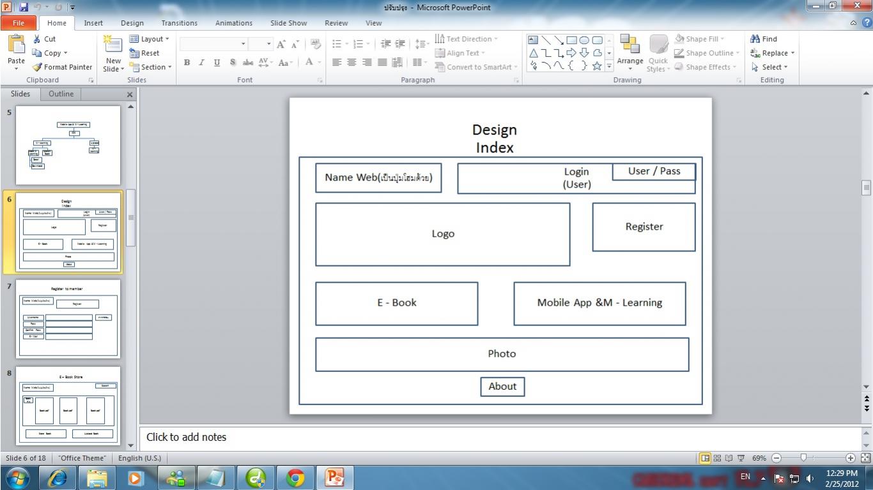Image resolution: width=873 pixels, height=490 pixels.
Task: Open the Transitions tab
Action: click(x=179, y=23)
